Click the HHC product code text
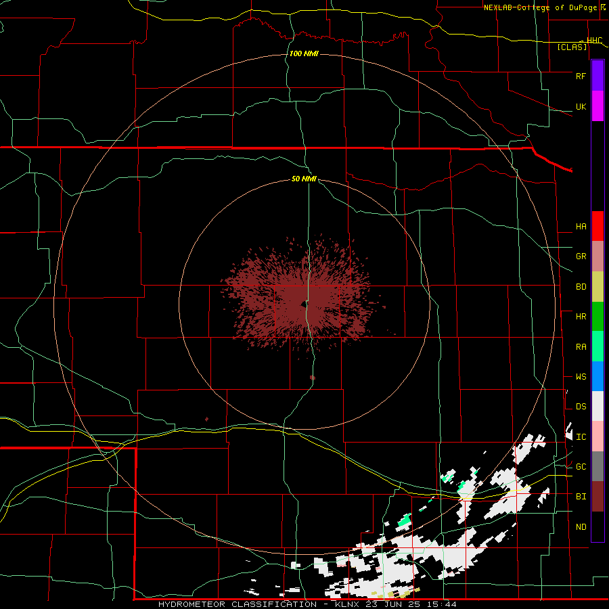The image size is (609, 609). (594, 41)
